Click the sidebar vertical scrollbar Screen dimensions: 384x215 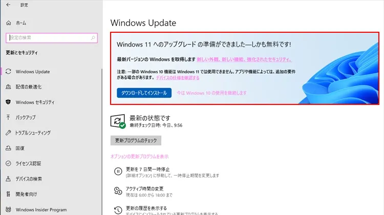click(x=102, y=142)
